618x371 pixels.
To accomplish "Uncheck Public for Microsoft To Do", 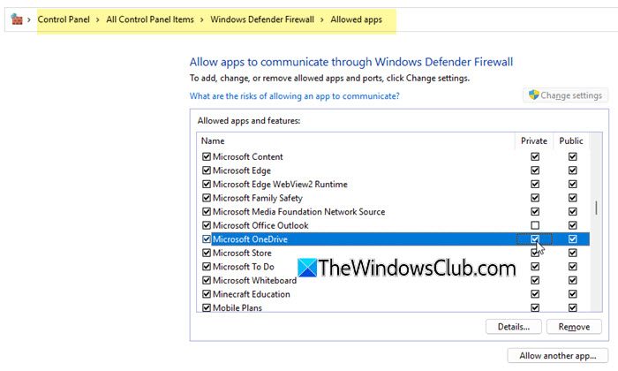I will (573, 267).
